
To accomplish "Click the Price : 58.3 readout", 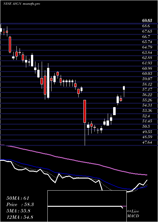I will [20, 205].
